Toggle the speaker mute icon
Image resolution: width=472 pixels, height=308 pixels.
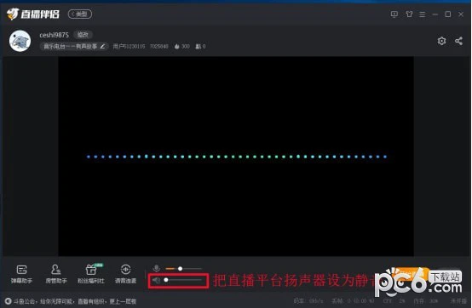156,281
